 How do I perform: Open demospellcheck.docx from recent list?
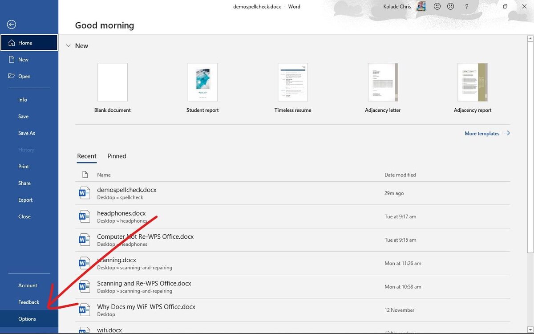pos(293,193)
